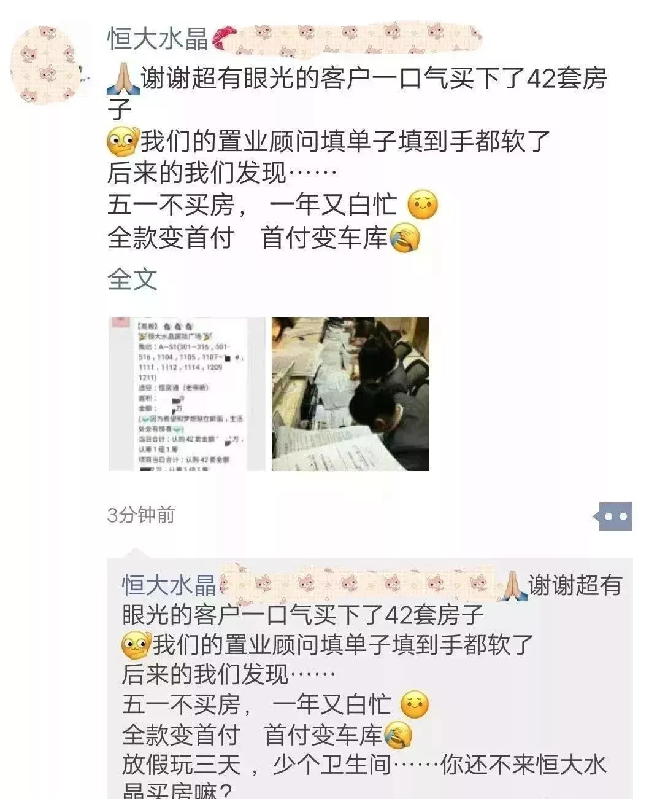This screenshot has width=649, height=799.
Task: Click monocle emoji before 我们的置业顾问 in post
Action: (123, 142)
